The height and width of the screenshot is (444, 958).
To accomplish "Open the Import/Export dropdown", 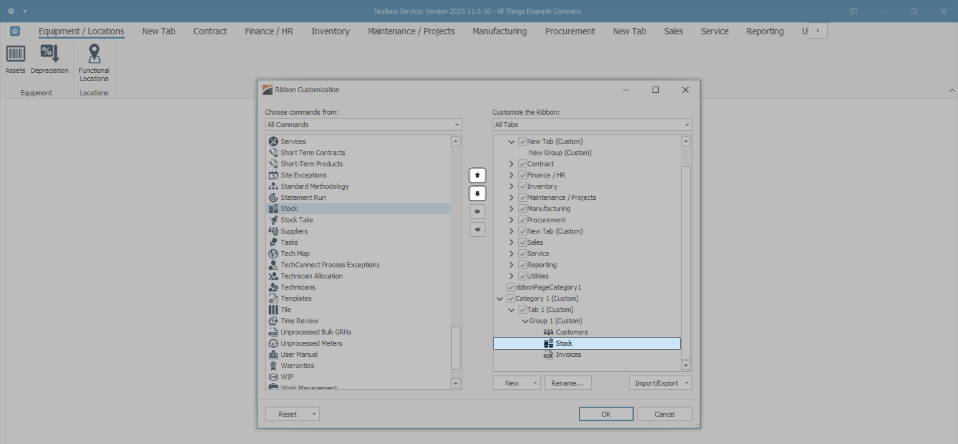I will 661,383.
